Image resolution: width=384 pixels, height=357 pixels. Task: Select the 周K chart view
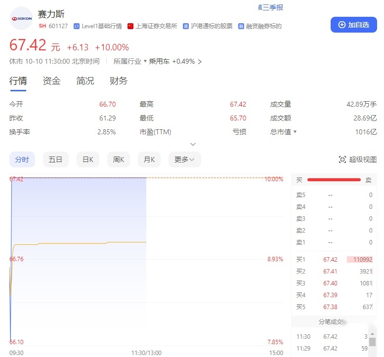[119, 159]
